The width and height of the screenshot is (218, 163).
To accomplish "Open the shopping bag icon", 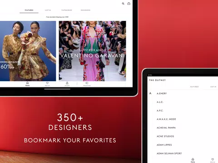I will tap(129, 4).
